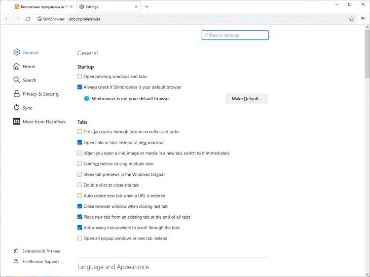Open More from FlashPeak
370x277 pixels.
[43, 121]
